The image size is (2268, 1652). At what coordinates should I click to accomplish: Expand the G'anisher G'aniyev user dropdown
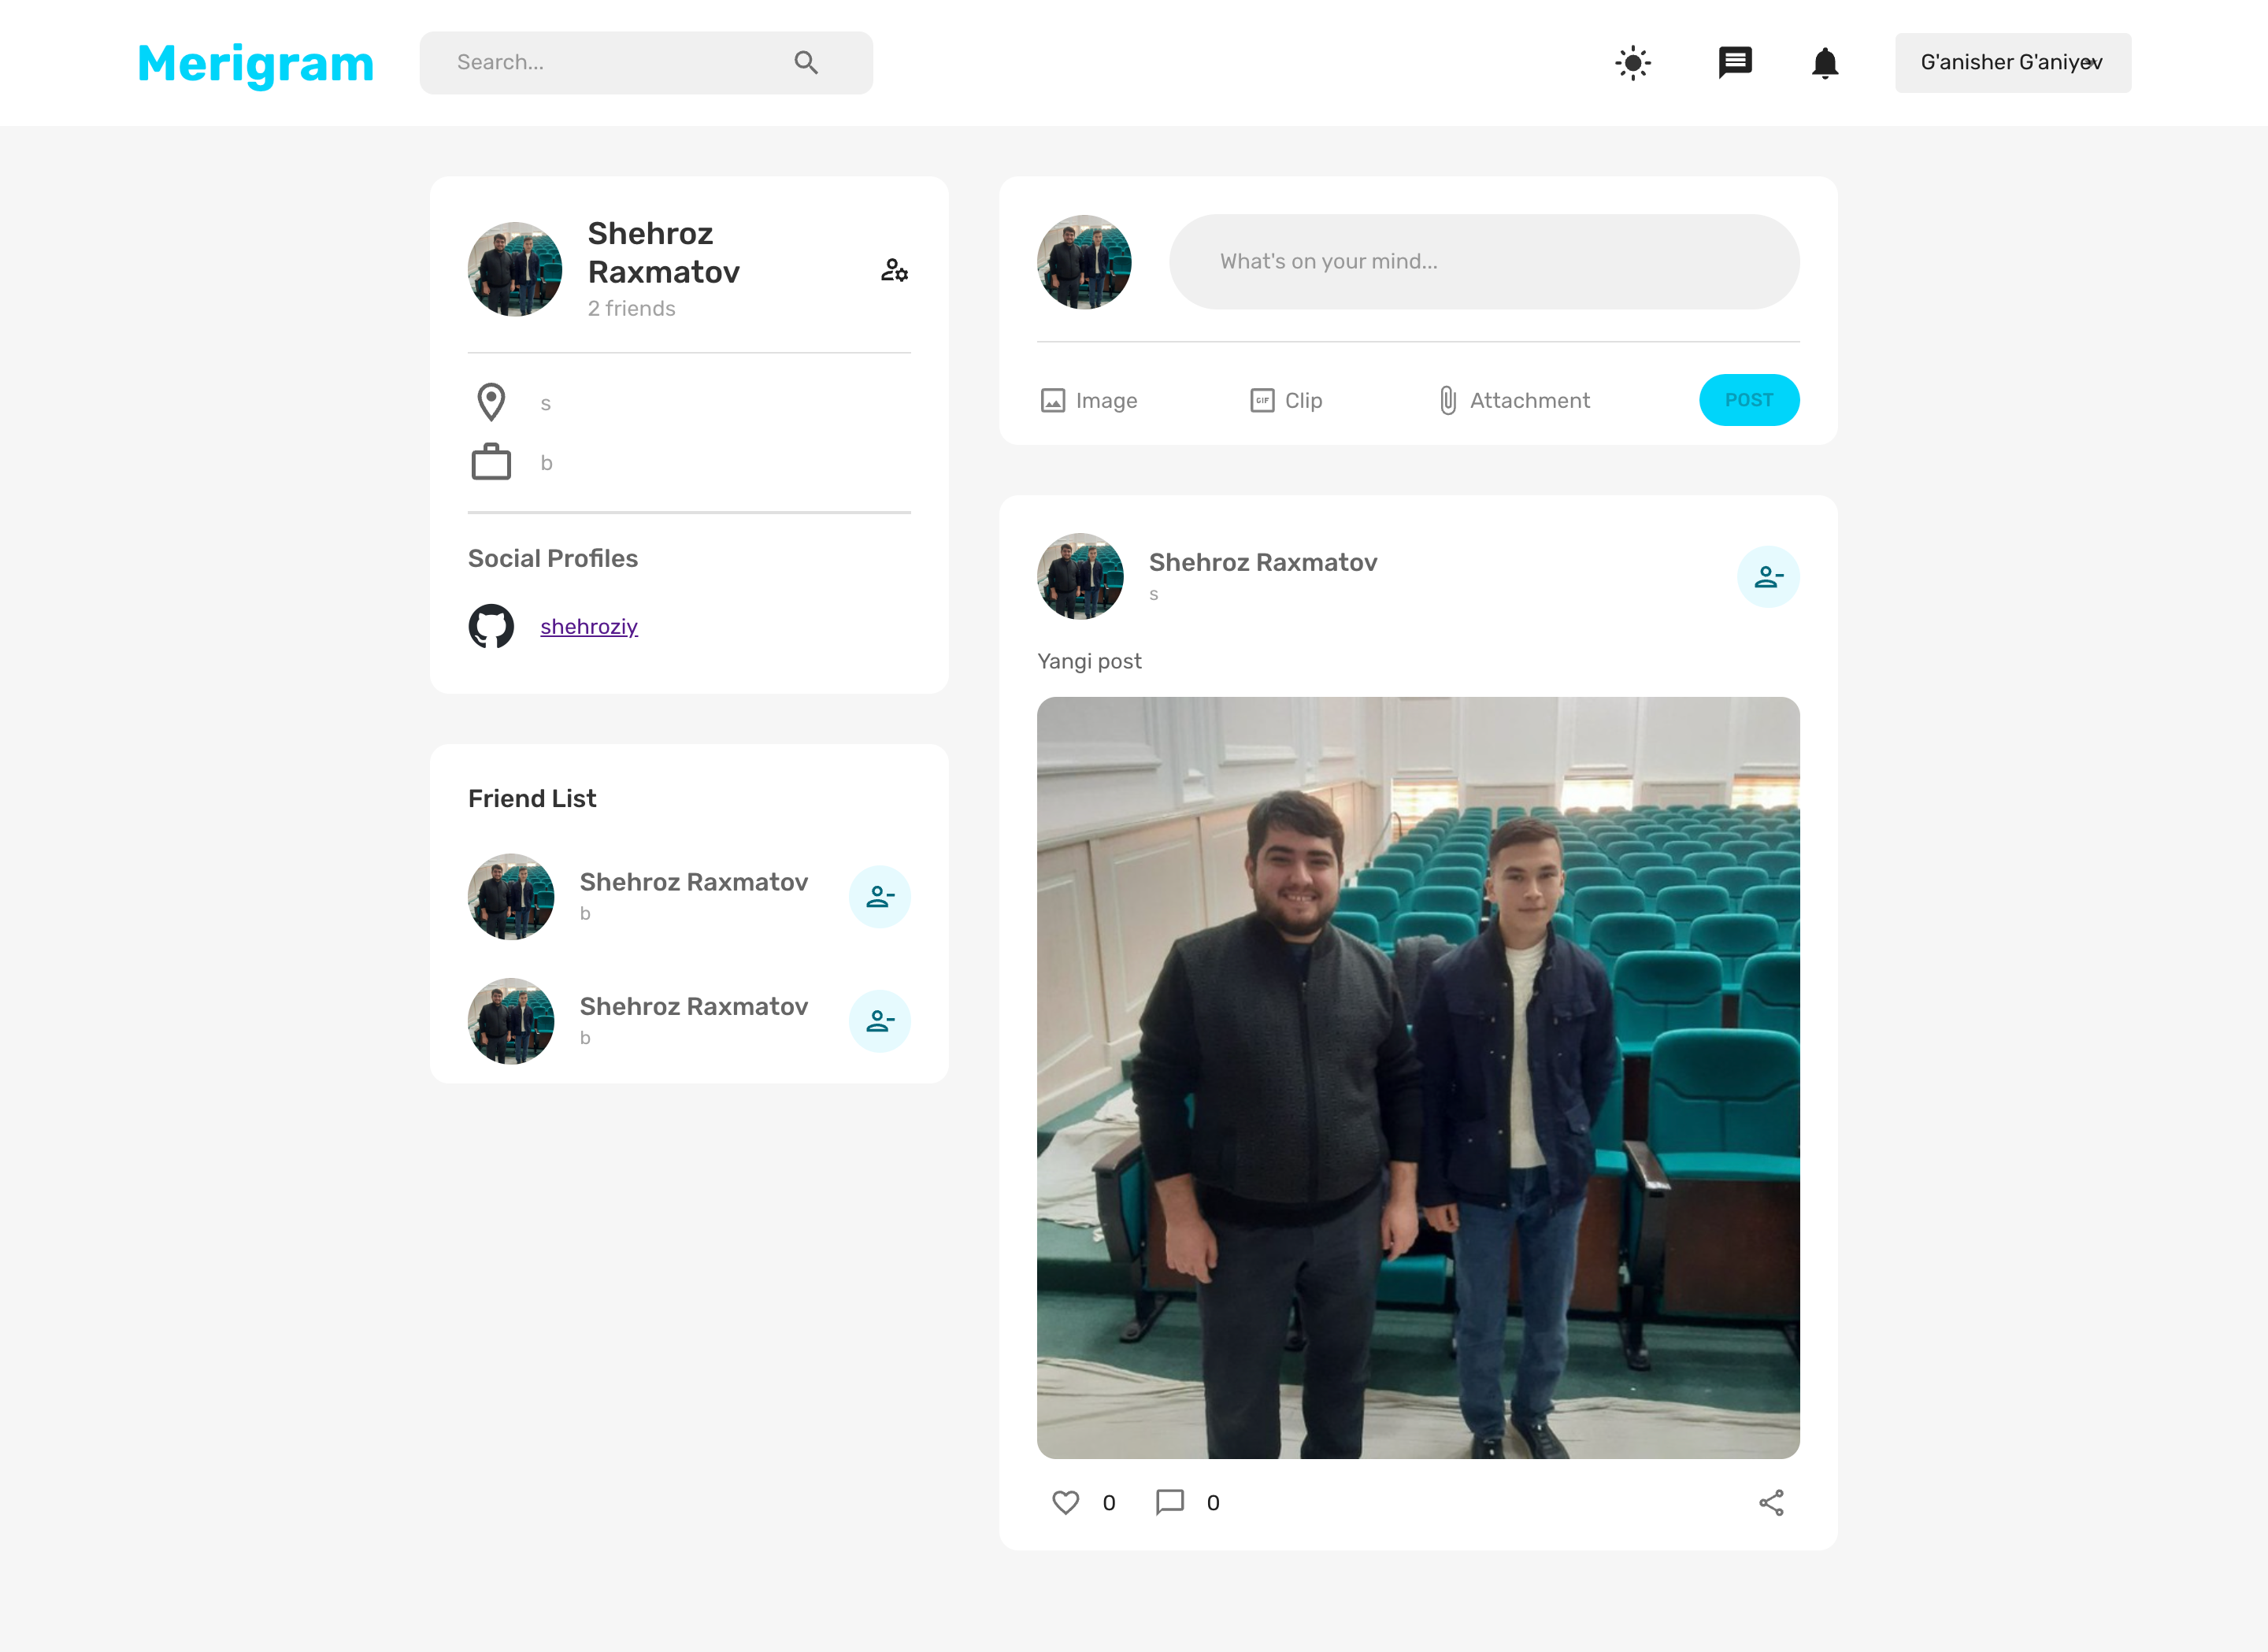coord(2012,63)
